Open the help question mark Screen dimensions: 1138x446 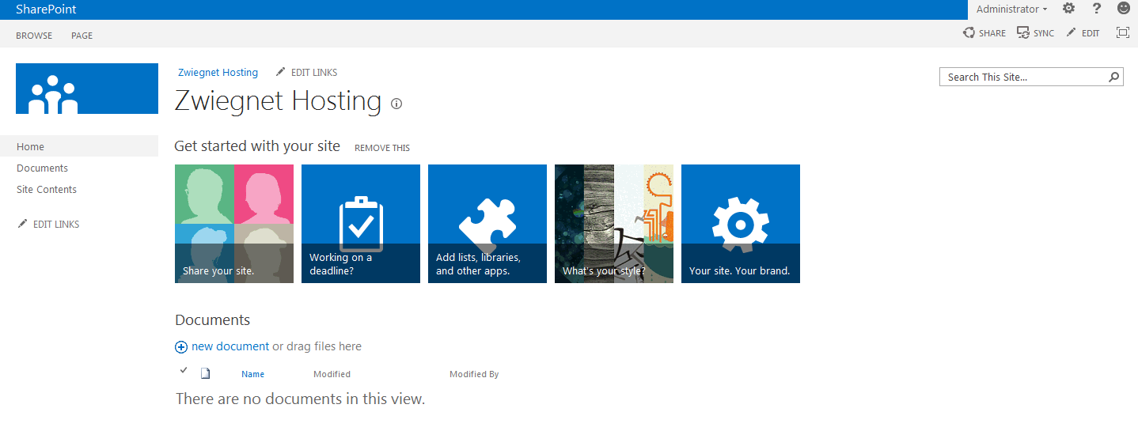(x=1096, y=9)
